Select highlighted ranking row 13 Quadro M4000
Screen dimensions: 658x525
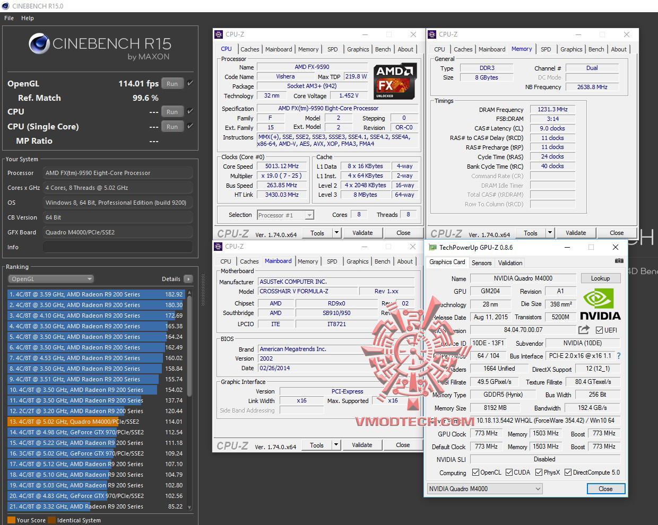click(x=96, y=422)
